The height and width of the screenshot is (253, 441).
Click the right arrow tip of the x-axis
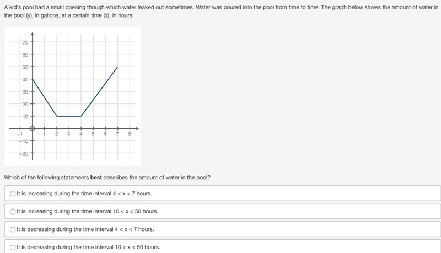137,129
